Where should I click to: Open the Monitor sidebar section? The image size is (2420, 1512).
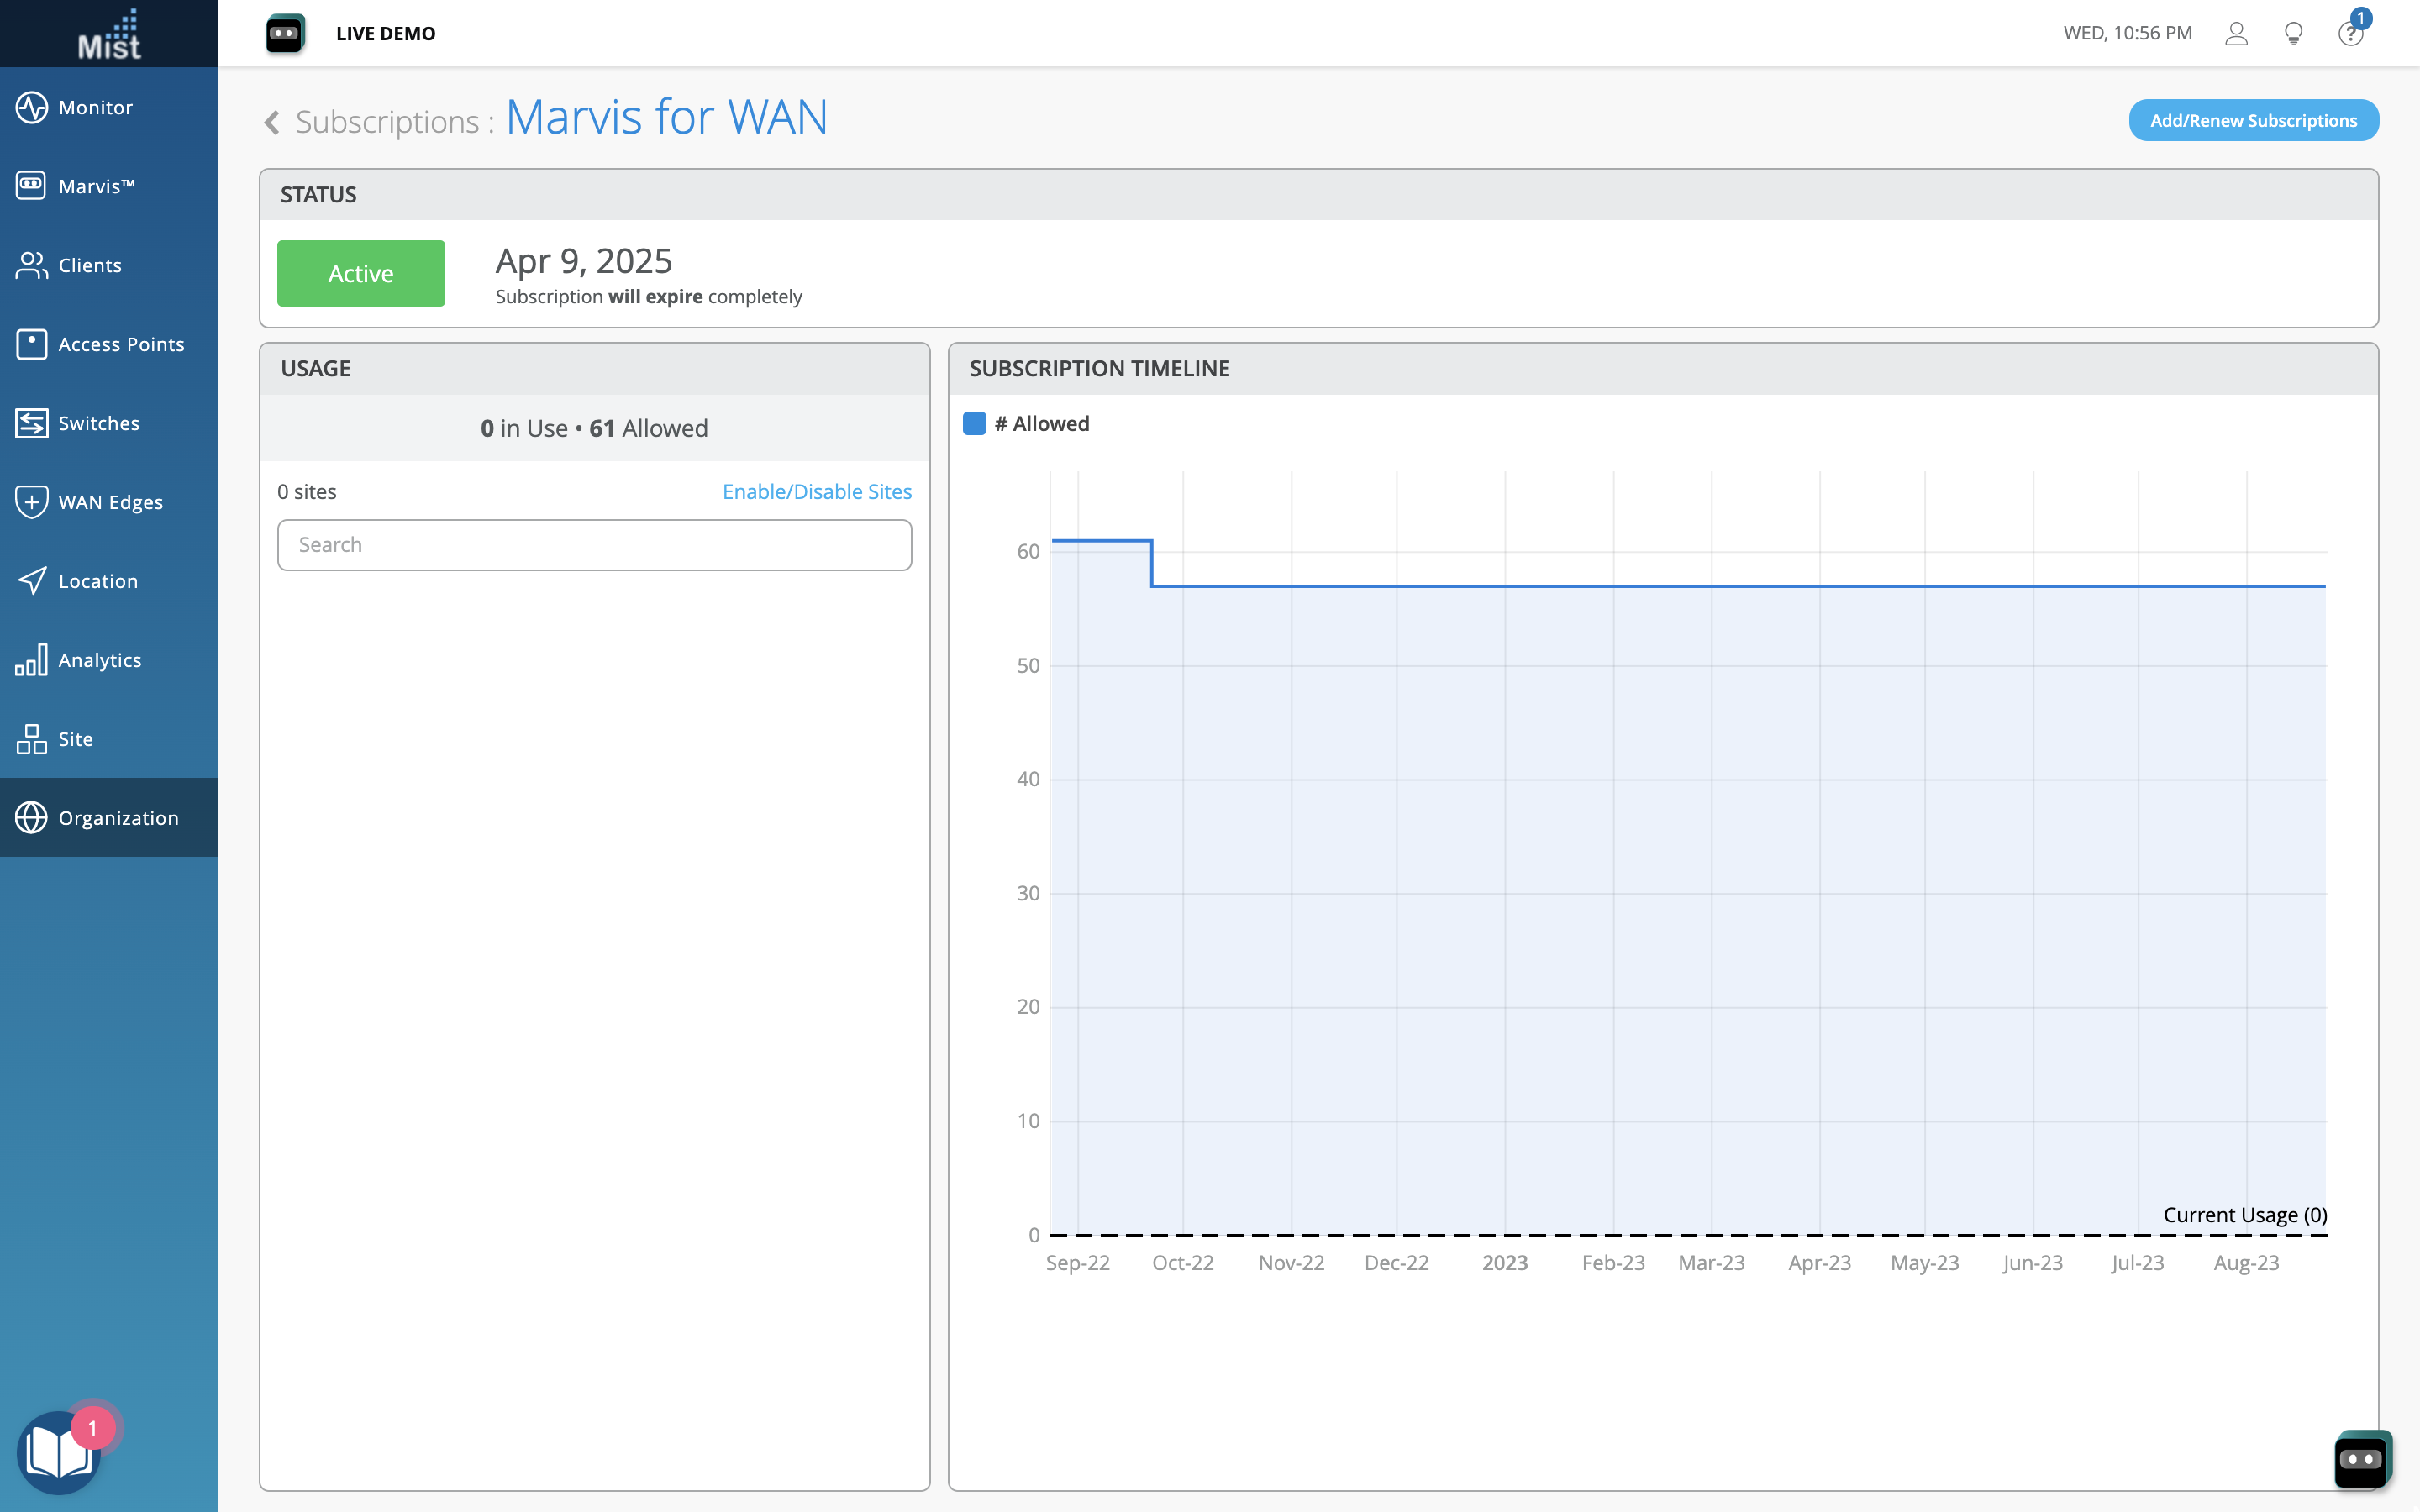pos(95,107)
